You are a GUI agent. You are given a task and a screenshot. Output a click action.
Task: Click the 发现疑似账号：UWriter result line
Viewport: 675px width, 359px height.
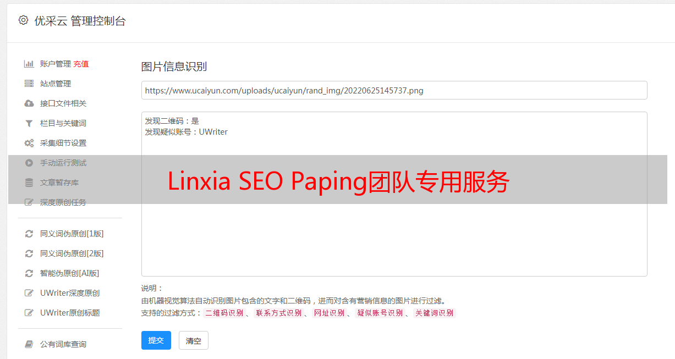point(186,132)
